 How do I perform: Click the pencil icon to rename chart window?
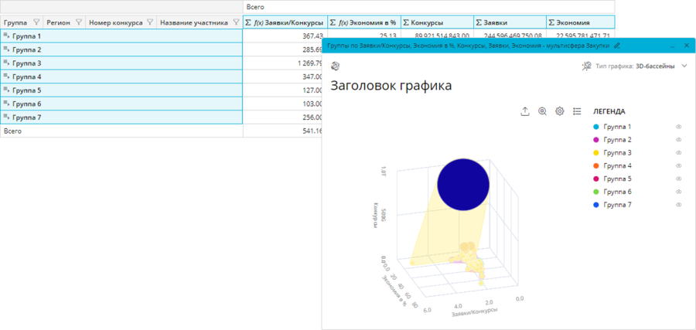[x=616, y=46]
